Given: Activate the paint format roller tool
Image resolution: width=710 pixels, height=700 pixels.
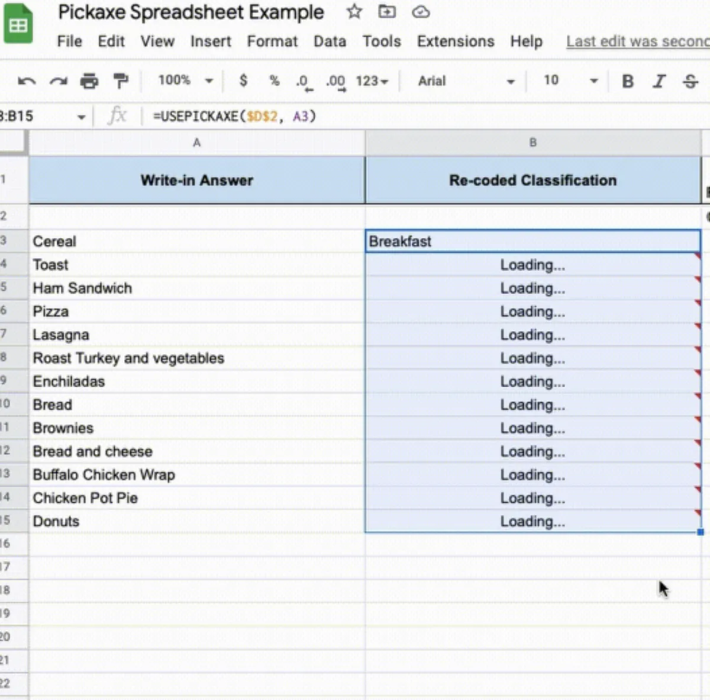Looking at the screenshot, I should click(x=121, y=81).
